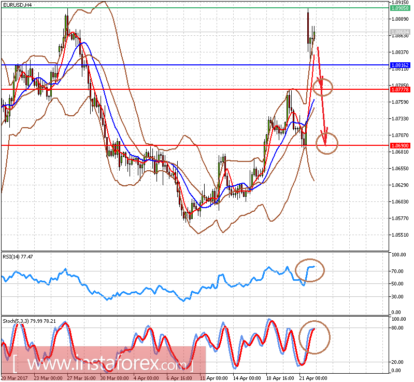This screenshot has height=382, width=414.
Task: Click the EURUSD,H4 chart title label
Action: tap(17, 5)
